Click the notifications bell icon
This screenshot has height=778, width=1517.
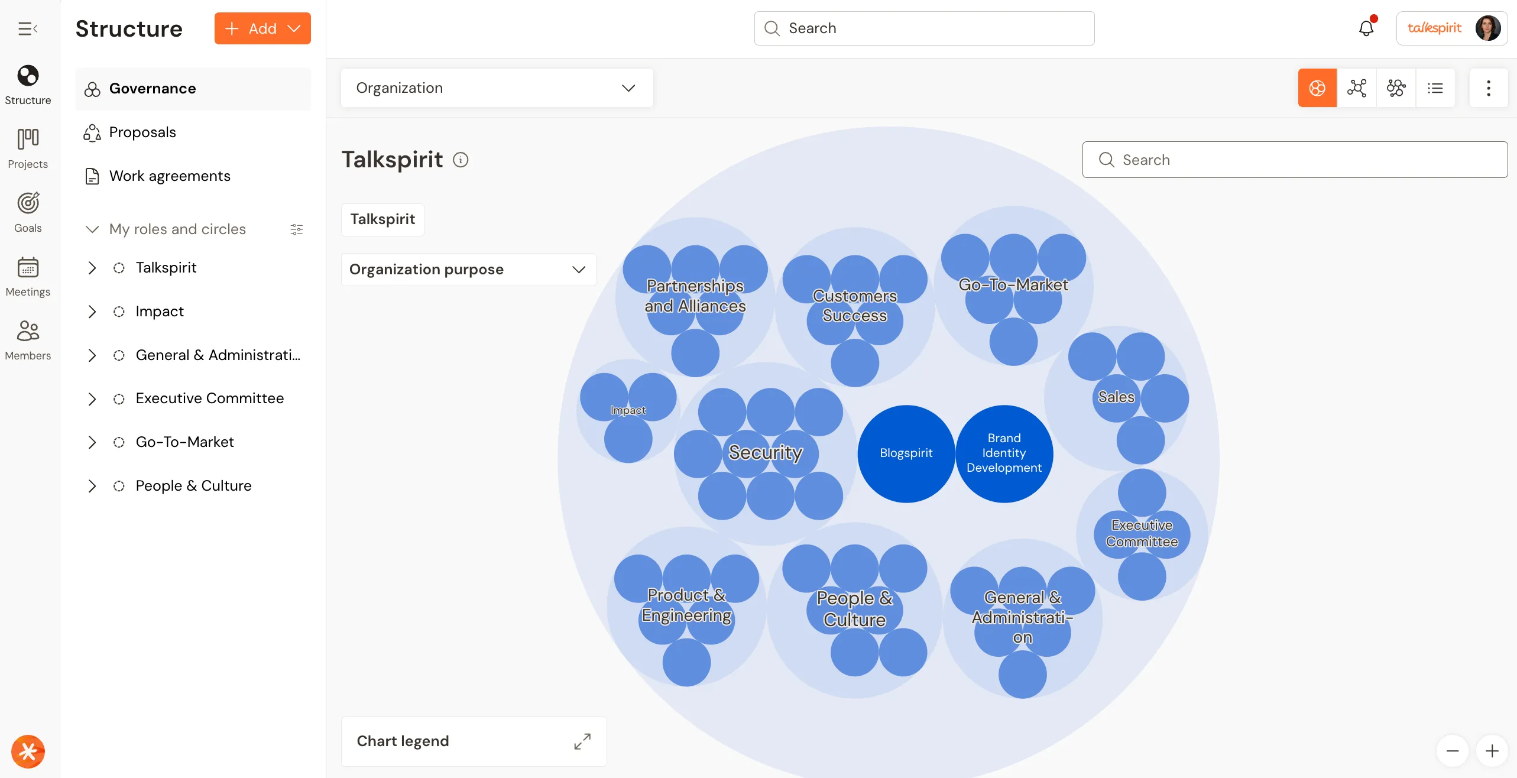pos(1366,28)
